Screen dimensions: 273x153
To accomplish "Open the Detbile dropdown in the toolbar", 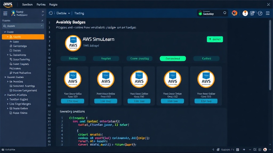I will pos(63,13).
